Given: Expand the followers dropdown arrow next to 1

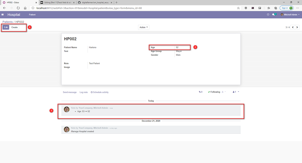Looking at the screenshot, I should pyautogui.click(x=239, y=92).
